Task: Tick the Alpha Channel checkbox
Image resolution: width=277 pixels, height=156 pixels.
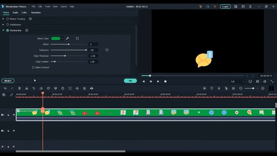Action: [x=33, y=68]
